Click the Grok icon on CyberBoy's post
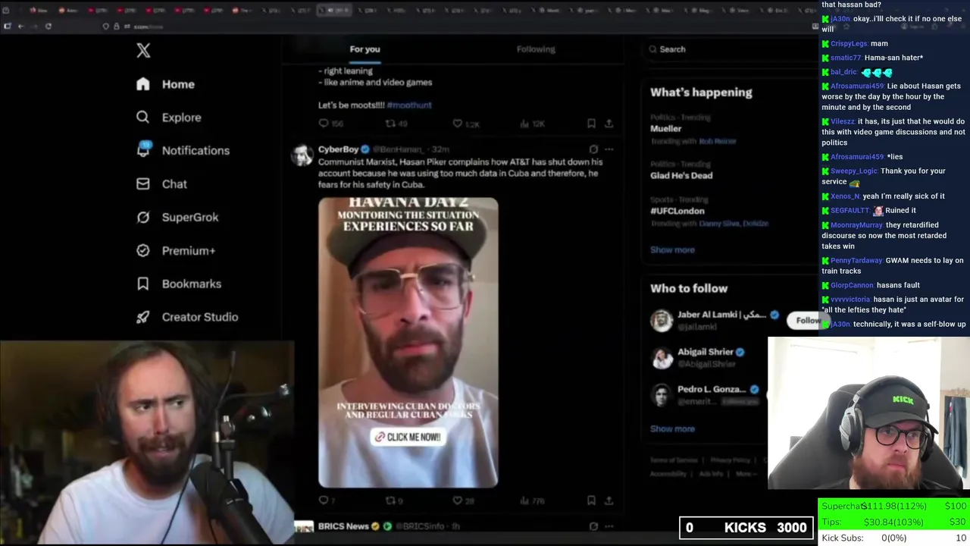This screenshot has width=970, height=546. pos(593,149)
